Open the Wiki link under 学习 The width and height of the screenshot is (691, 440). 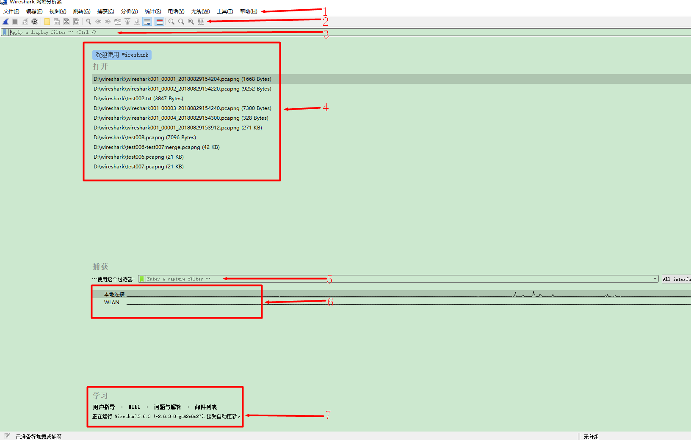pos(134,407)
